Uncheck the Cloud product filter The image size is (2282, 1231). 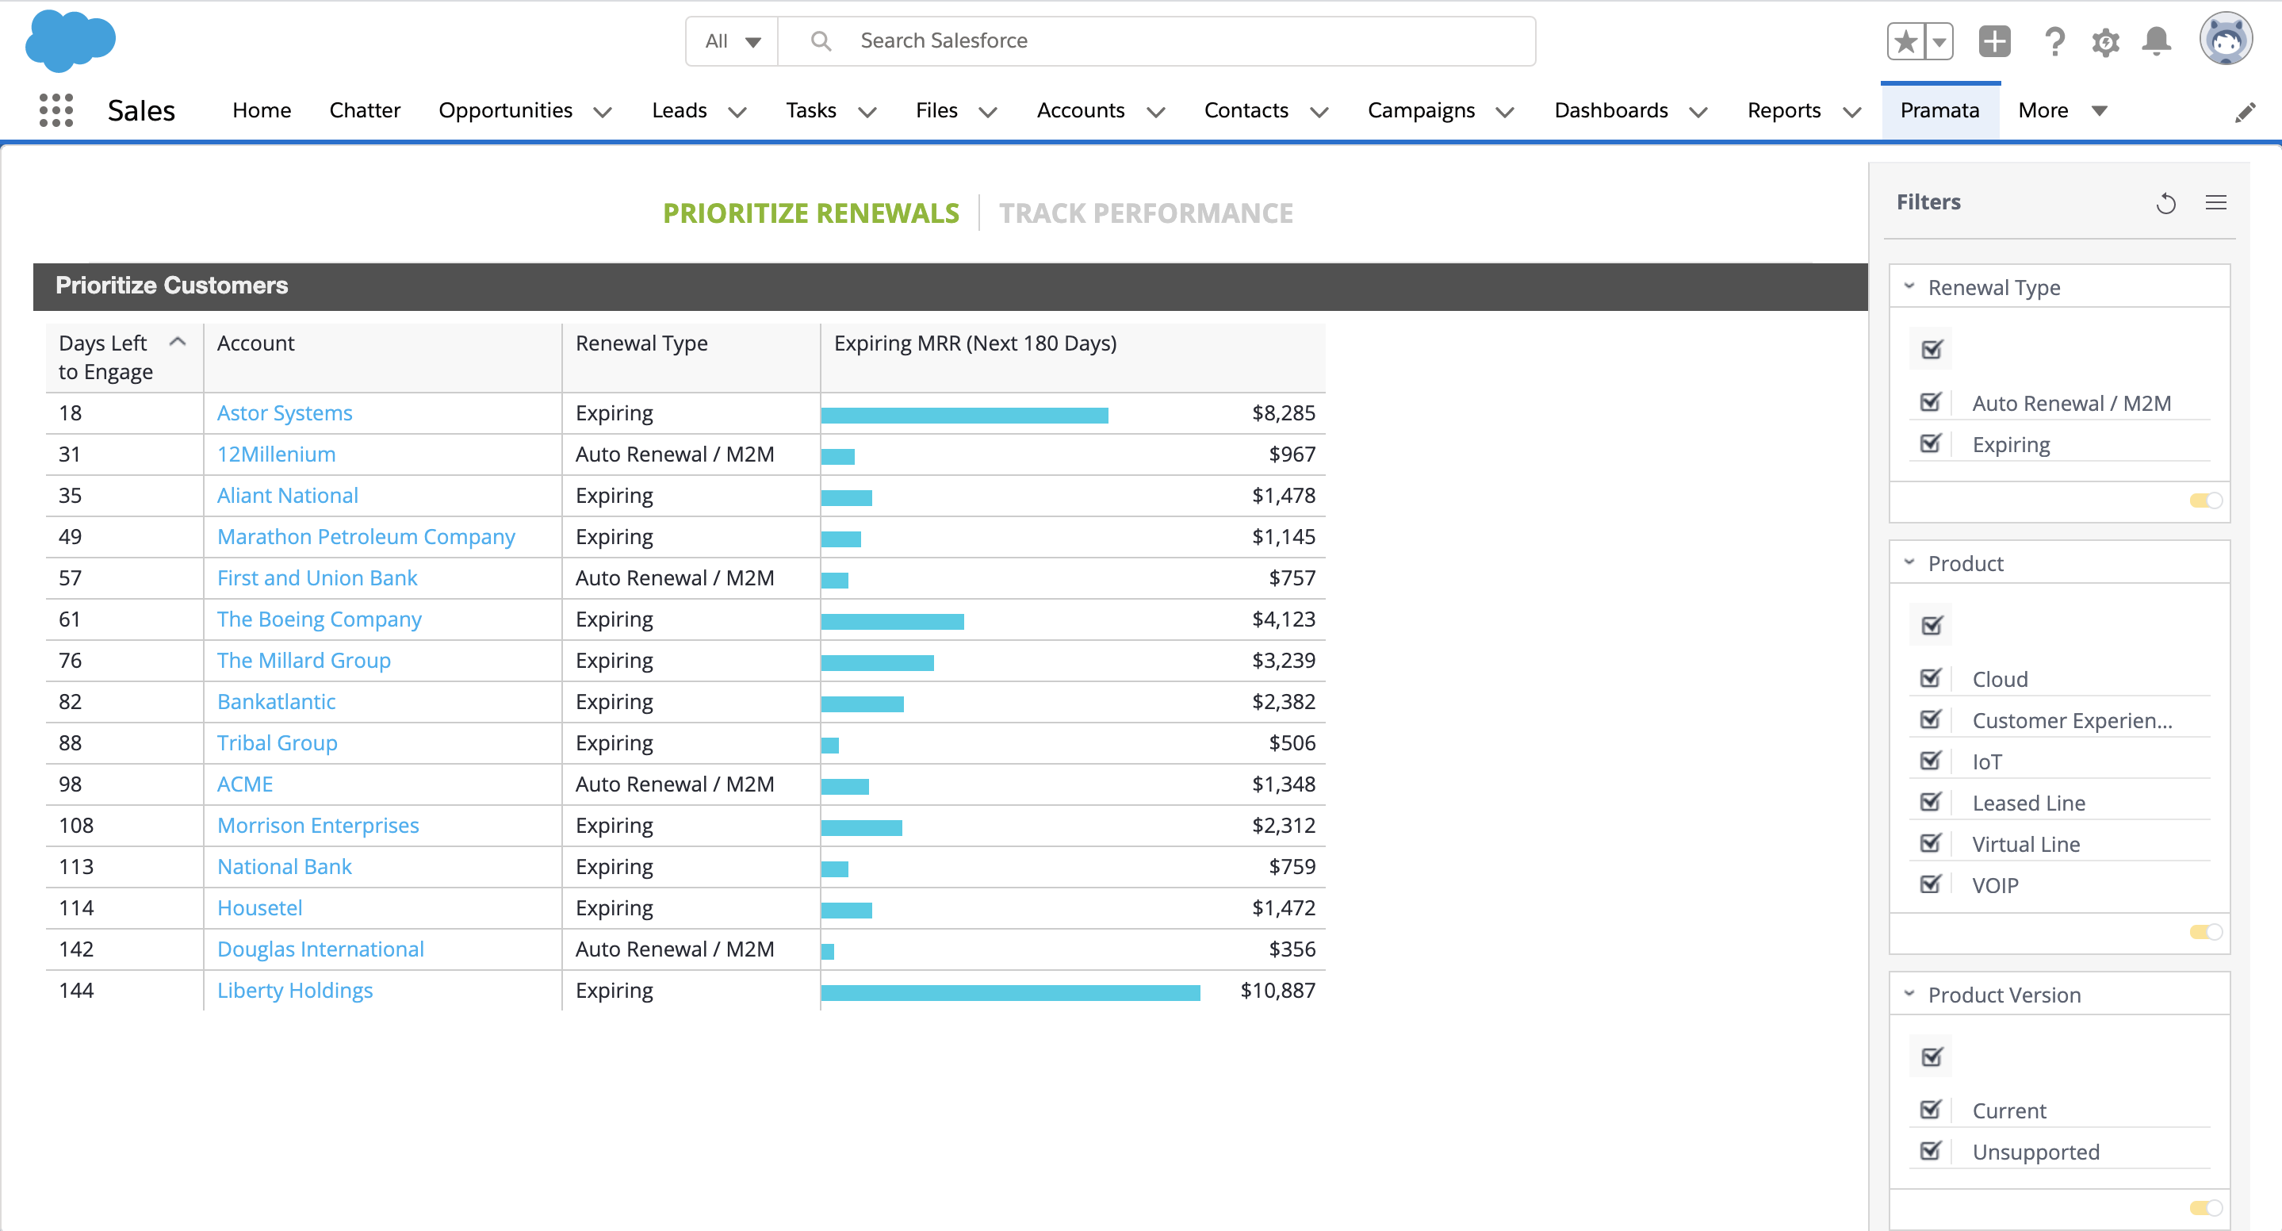[x=1932, y=678]
